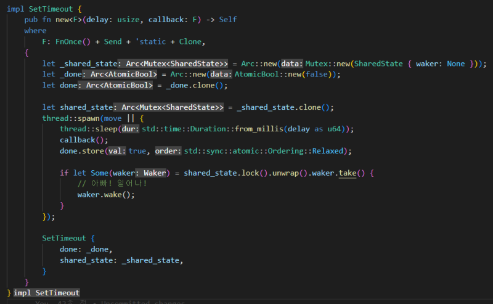Click the 'Uncommitted changes' blame annotation
Screen dimensions: 493x304
click(x=142, y=302)
